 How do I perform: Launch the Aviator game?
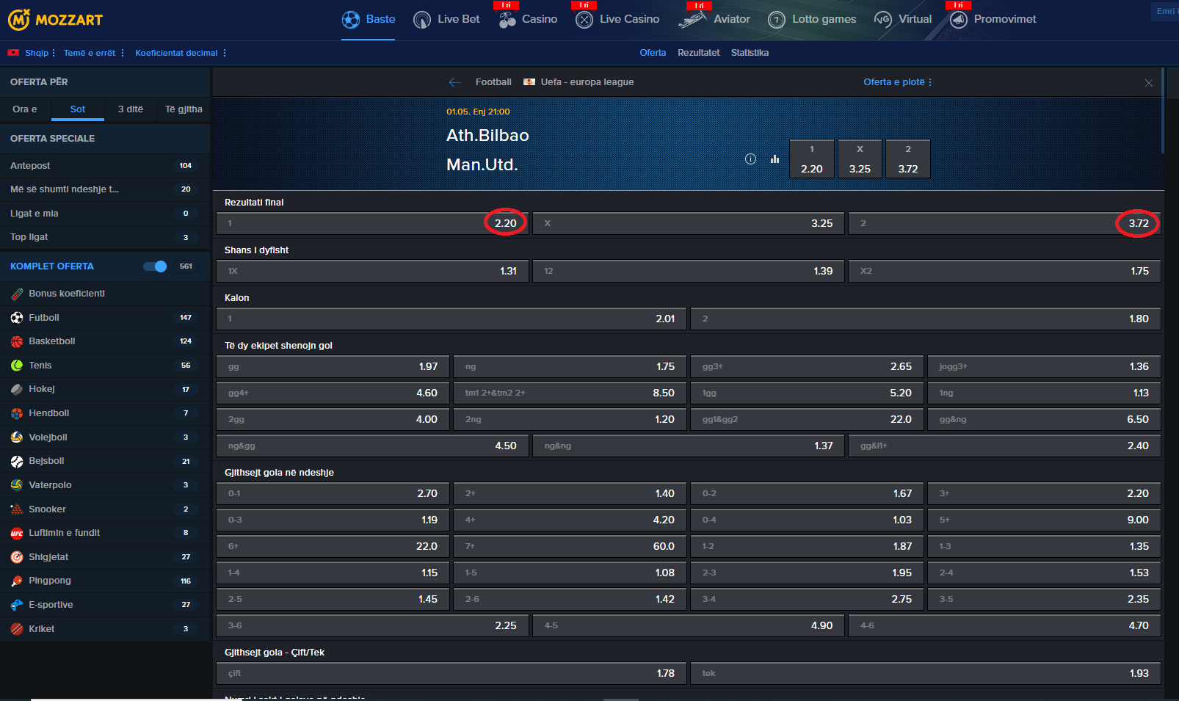(x=714, y=20)
